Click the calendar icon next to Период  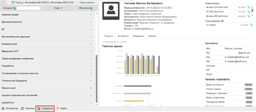(13, 2)
